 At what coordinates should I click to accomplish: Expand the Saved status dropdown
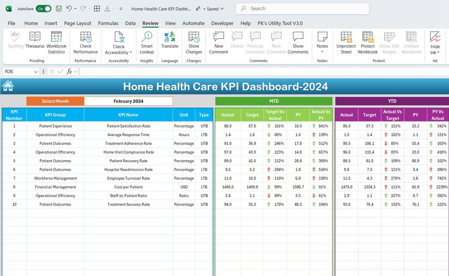(222, 9)
